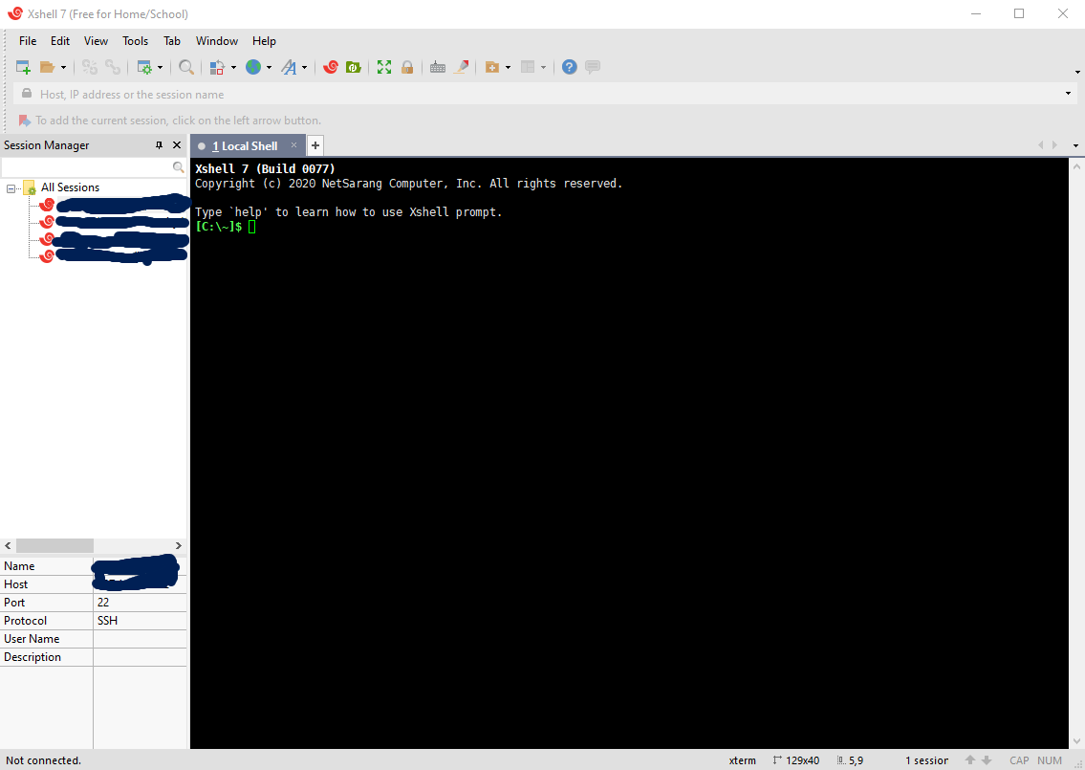Select the All Sessions folder
1085x770 pixels.
tap(70, 187)
